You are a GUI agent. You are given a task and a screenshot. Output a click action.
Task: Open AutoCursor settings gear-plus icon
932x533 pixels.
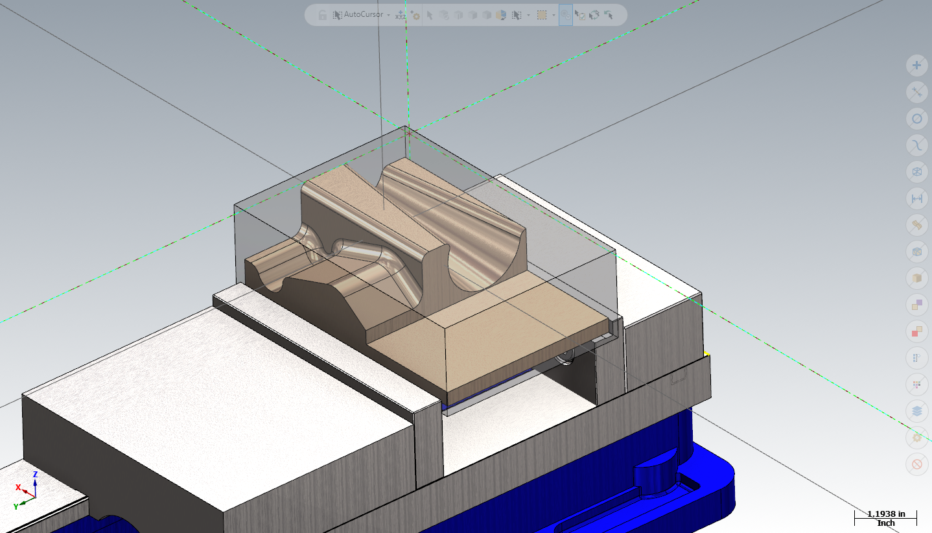(415, 15)
